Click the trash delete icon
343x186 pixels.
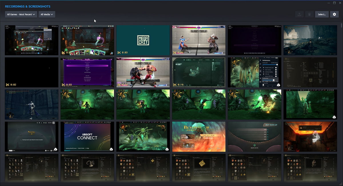310,14
